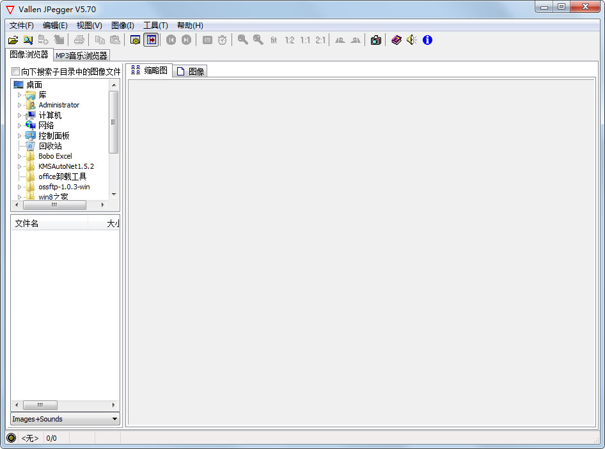Open the 工具(T) menu
Screen dimensions: 605x449
tap(155, 26)
